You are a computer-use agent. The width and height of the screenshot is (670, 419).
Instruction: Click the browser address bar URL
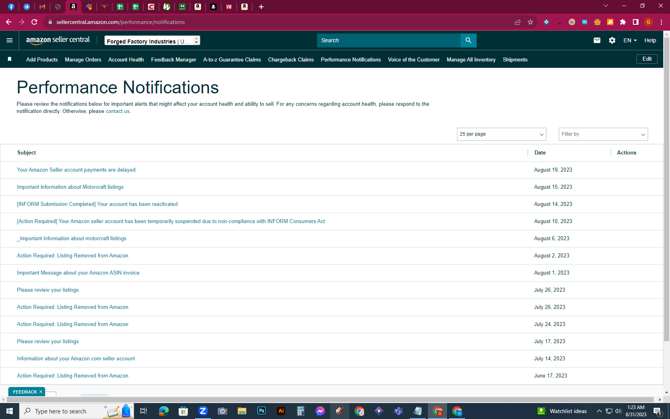pyautogui.click(x=120, y=22)
